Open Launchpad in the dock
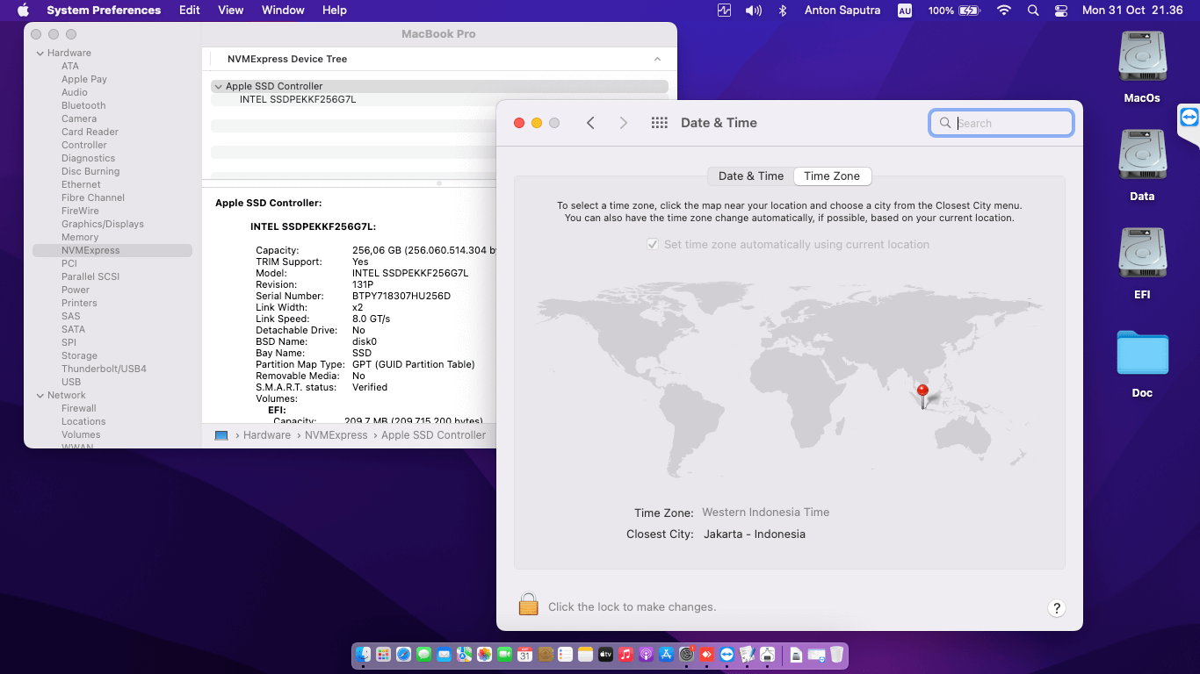The image size is (1200, 674). [x=383, y=654]
